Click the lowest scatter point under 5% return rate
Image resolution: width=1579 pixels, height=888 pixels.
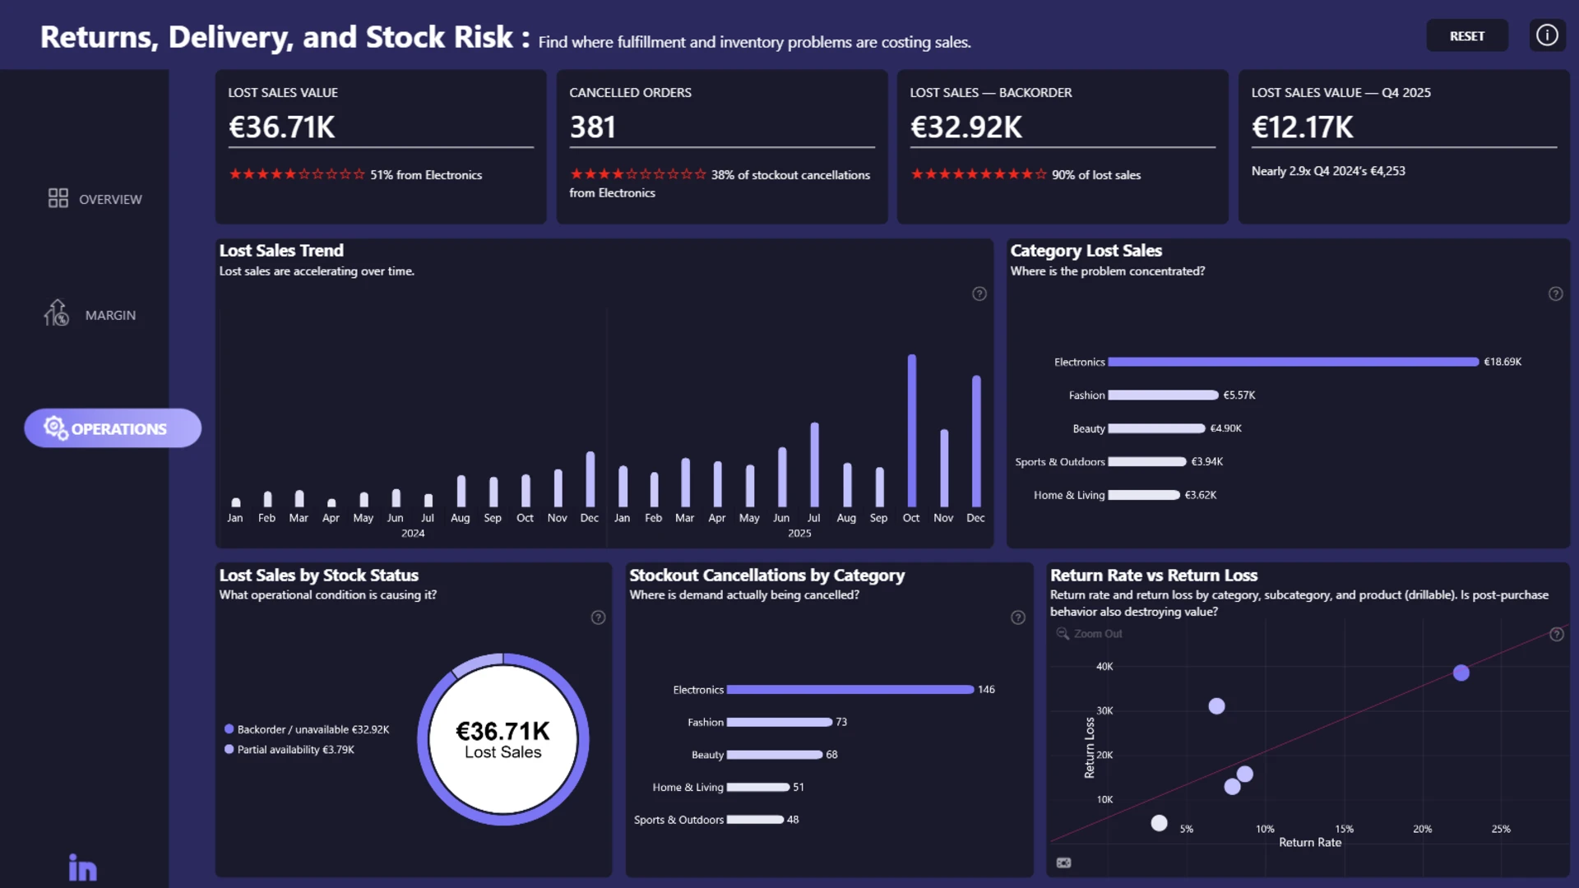click(1159, 823)
